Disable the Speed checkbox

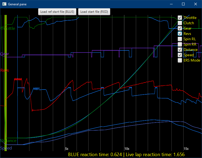pos(180,55)
